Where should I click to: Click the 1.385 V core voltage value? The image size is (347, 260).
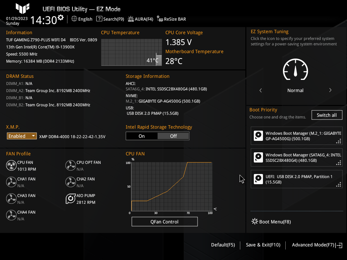point(179,42)
